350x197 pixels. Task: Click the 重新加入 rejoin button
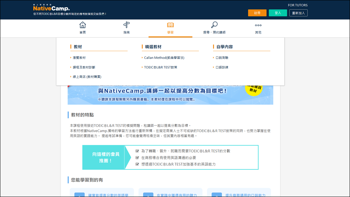pyautogui.click(x=299, y=13)
